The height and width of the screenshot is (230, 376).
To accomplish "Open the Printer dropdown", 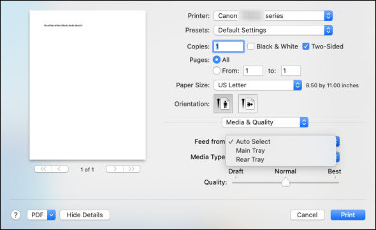I will (273, 16).
